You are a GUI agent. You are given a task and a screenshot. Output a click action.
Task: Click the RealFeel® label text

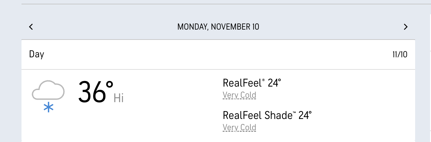point(242,83)
